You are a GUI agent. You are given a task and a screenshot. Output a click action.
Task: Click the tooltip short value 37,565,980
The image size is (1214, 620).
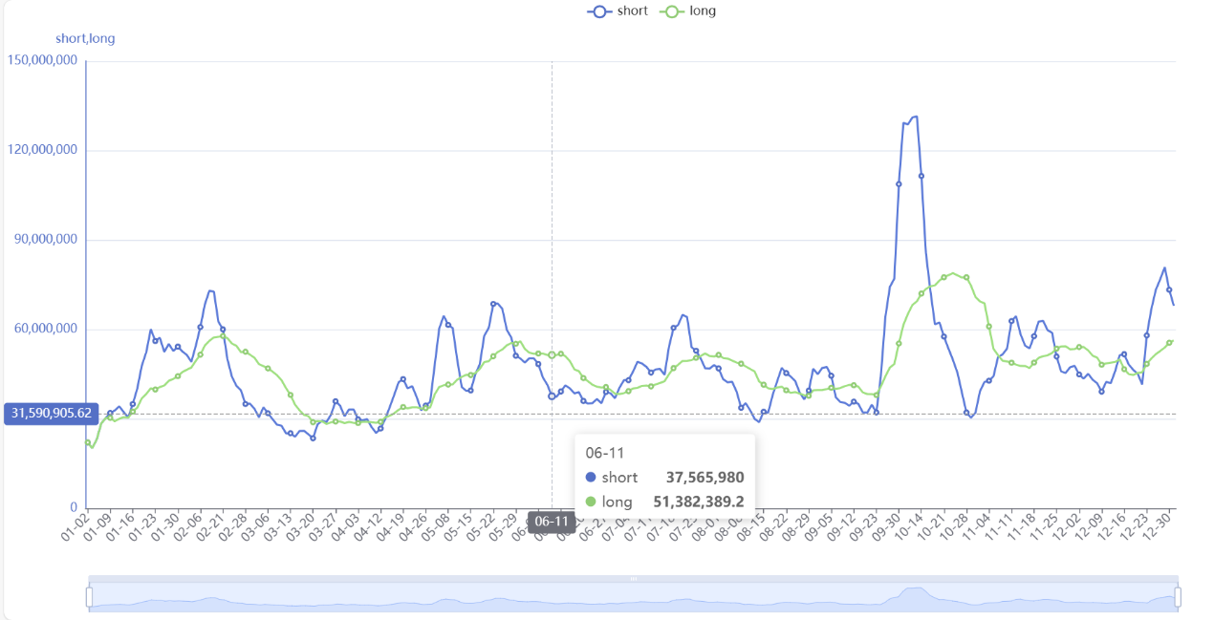click(x=705, y=478)
